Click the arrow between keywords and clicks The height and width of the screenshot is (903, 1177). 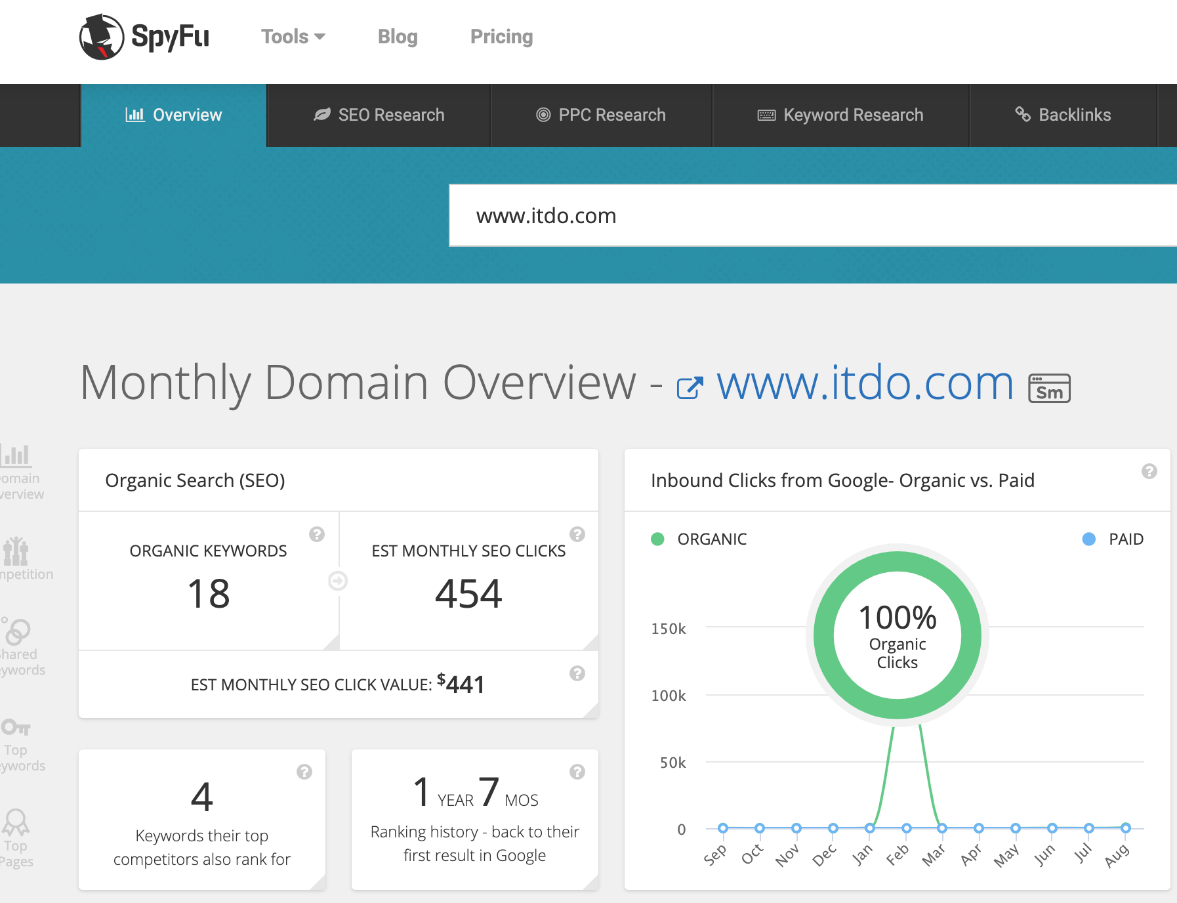[x=338, y=581]
